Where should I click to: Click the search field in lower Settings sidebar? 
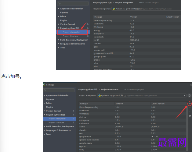[x=59, y=90]
